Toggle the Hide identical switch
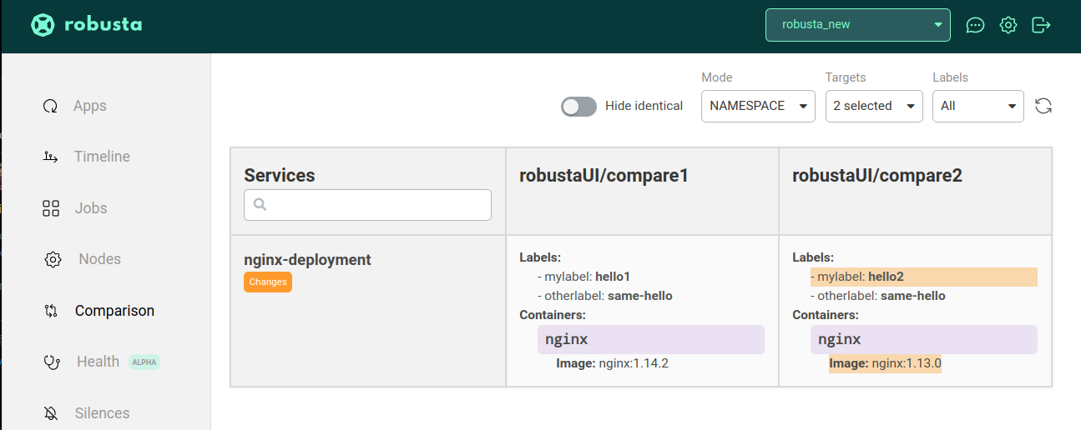Image resolution: width=1081 pixels, height=430 pixels. (578, 106)
